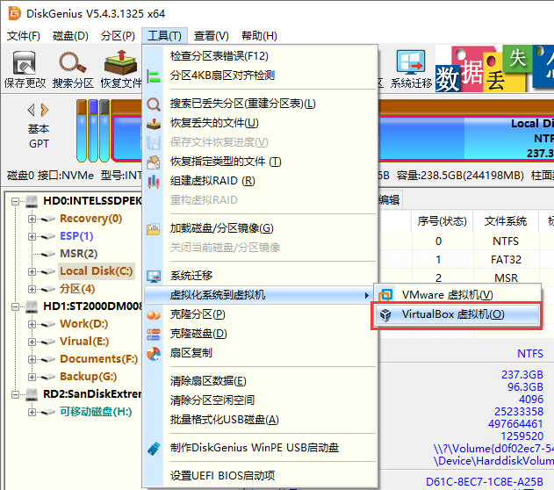This screenshot has width=554, height=490.
Task: Click the first small partition bar in disk map
Action: point(82,131)
